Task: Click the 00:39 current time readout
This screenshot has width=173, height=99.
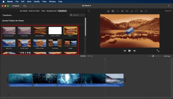Action: (83, 56)
